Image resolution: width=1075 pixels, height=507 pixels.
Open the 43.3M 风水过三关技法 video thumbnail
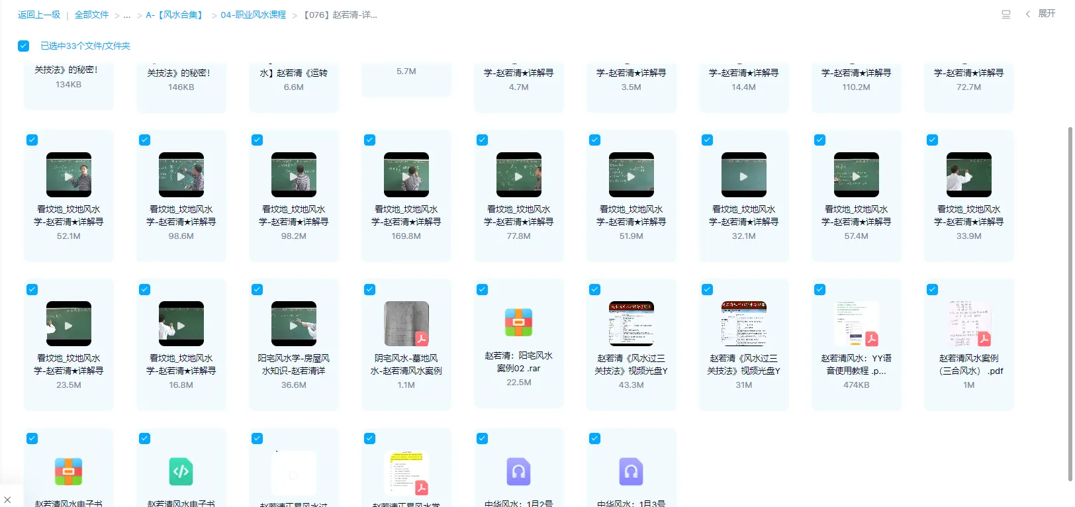631,324
